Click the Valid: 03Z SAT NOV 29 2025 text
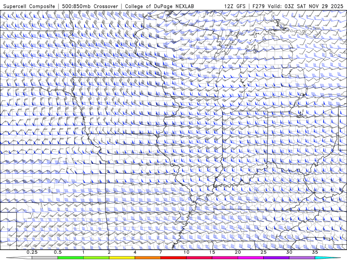 [x=305, y=6]
